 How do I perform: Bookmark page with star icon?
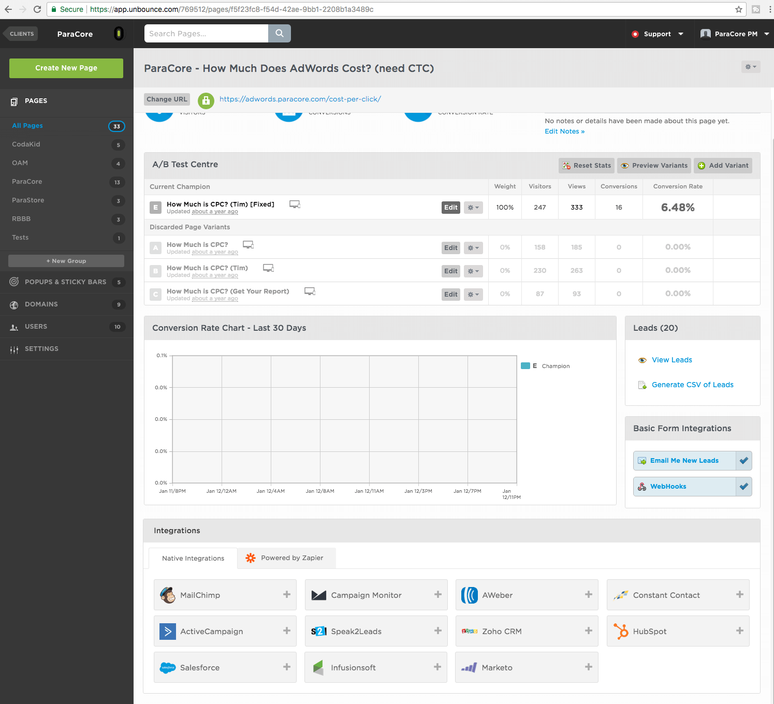[x=739, y=9]
